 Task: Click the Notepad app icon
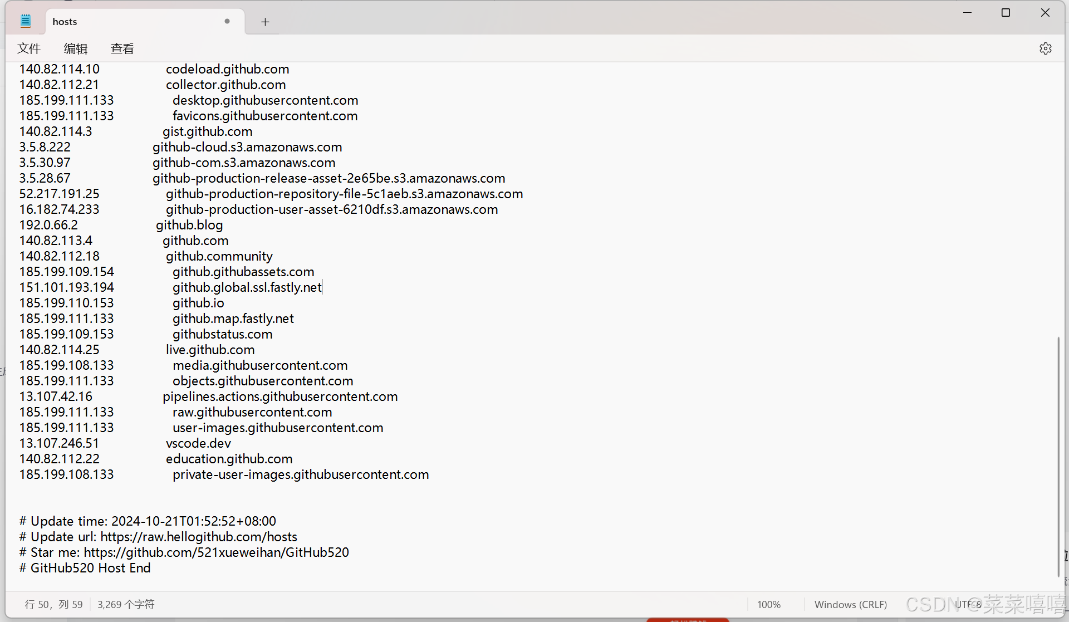26,22
